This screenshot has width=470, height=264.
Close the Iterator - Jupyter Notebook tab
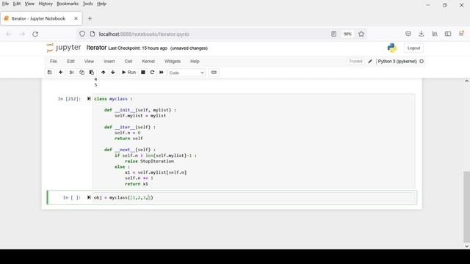tap(76, 18)
